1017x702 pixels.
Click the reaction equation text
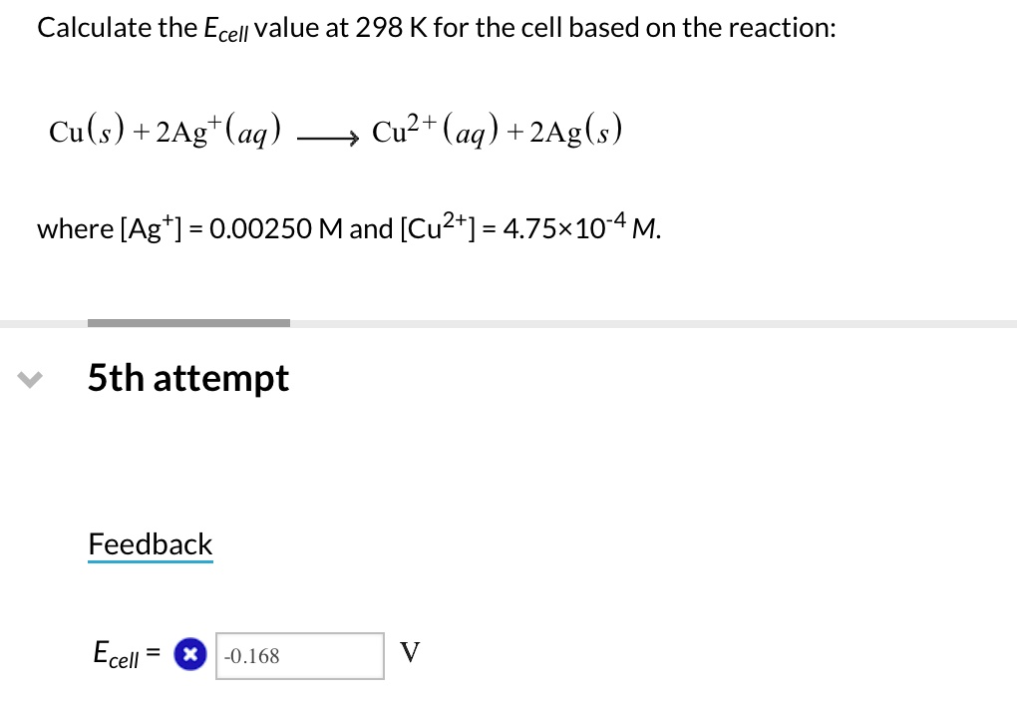point(336,130)
